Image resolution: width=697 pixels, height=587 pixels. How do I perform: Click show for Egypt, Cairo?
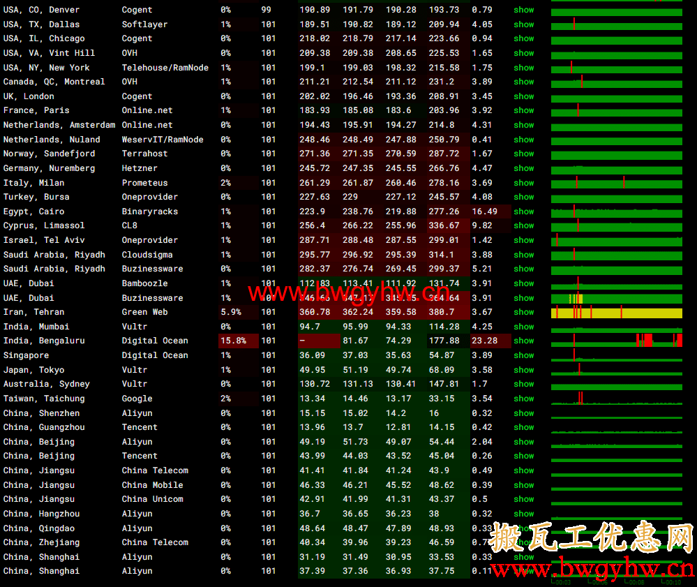[524, 211]
